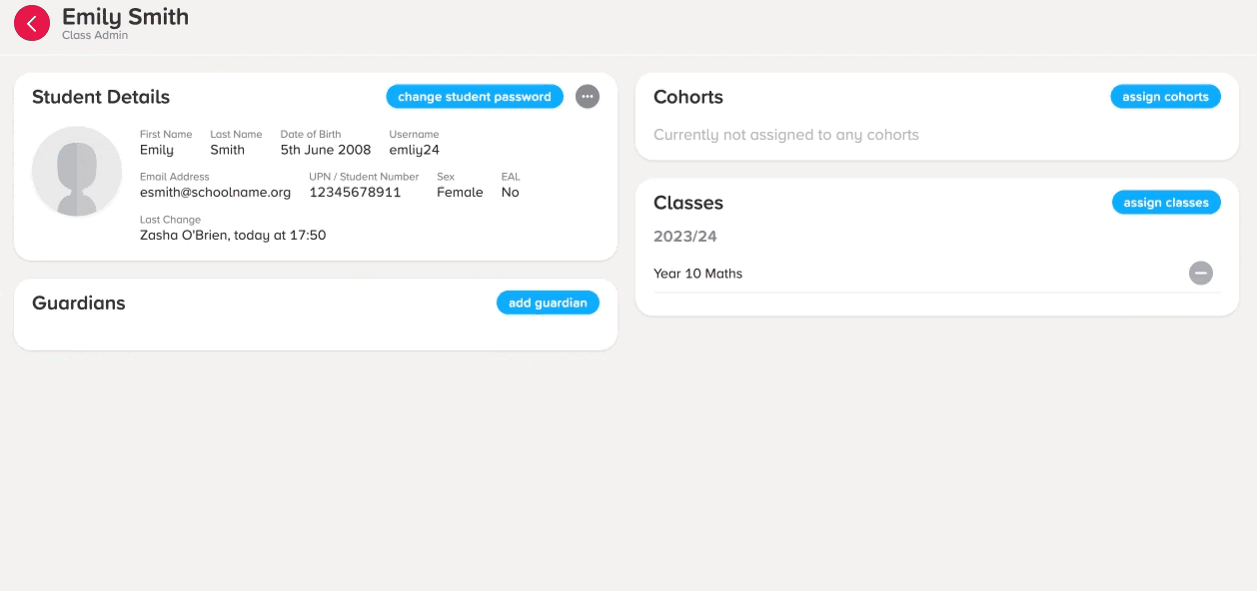Click the email address esmith@schoolname.org
The image size is (1257, 591).
[x=215, y=193]
